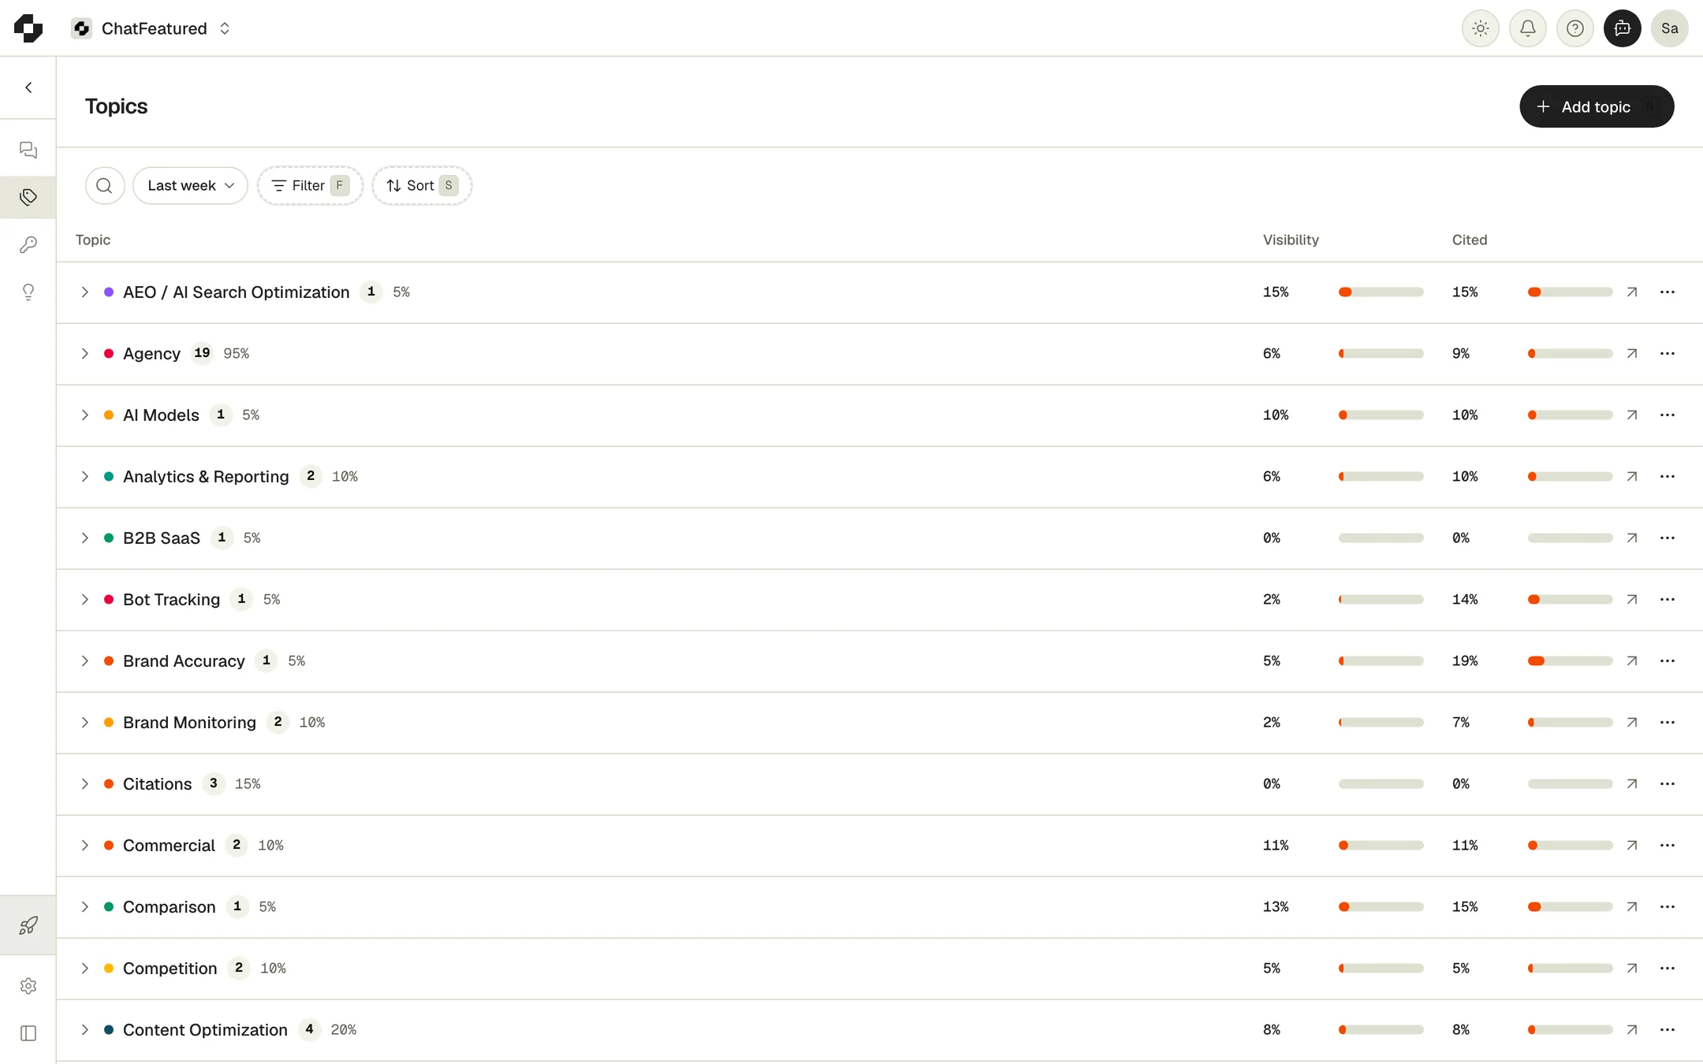Expand the Agency topic row
Viewport: 1703px width, 1064px height.
coord(84,354)
